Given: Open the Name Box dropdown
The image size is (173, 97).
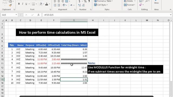Looking at the screenshot, I should [16, 15].
